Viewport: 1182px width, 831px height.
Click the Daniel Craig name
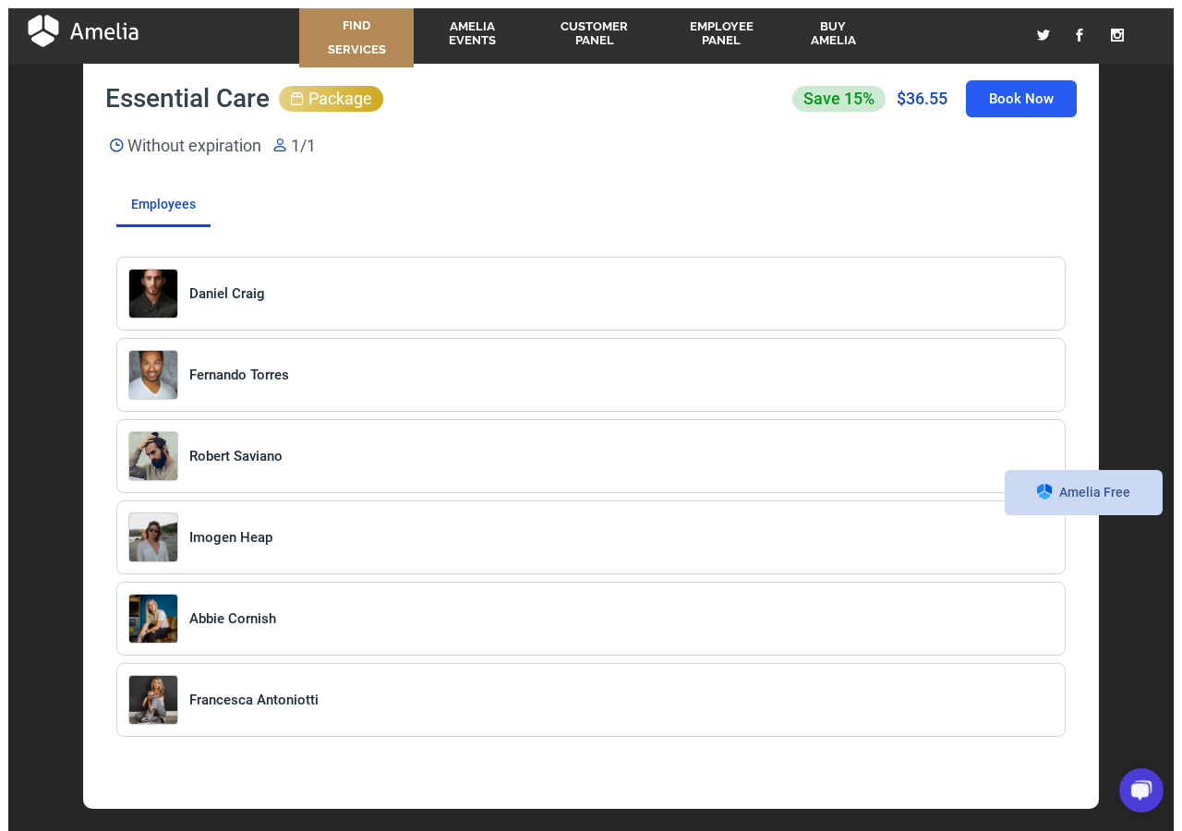226,294
